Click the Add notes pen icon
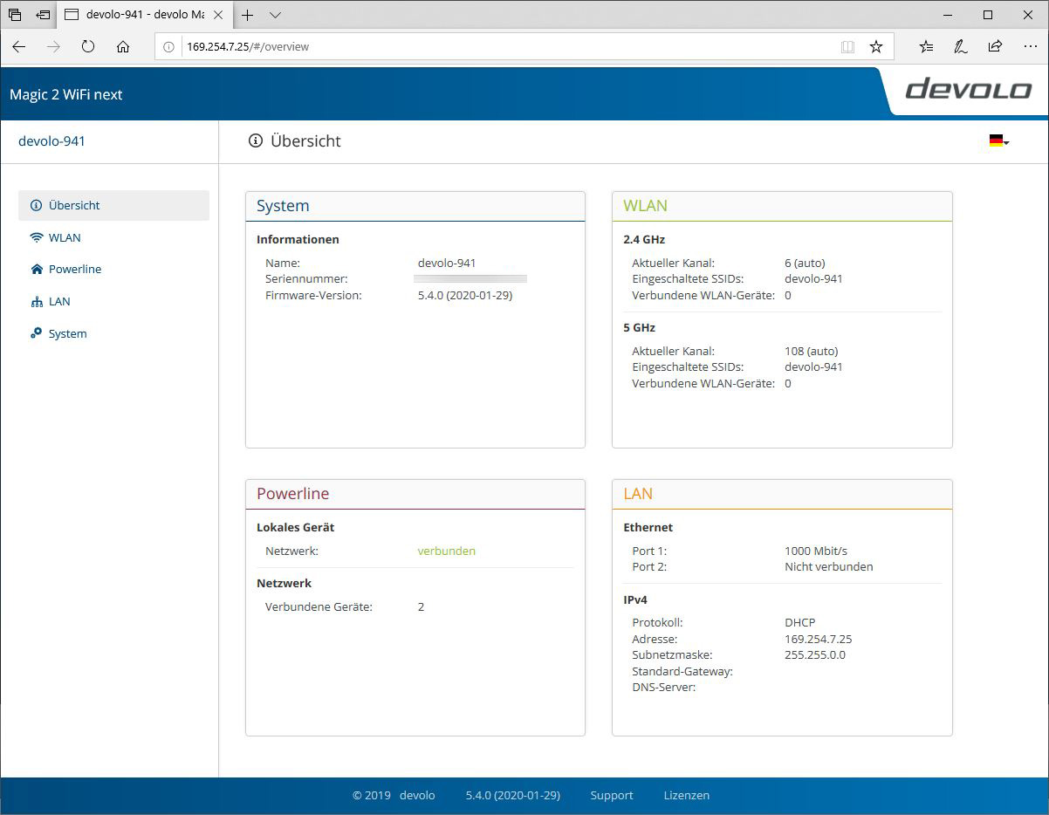1049x815 pixels. (961, 47)
